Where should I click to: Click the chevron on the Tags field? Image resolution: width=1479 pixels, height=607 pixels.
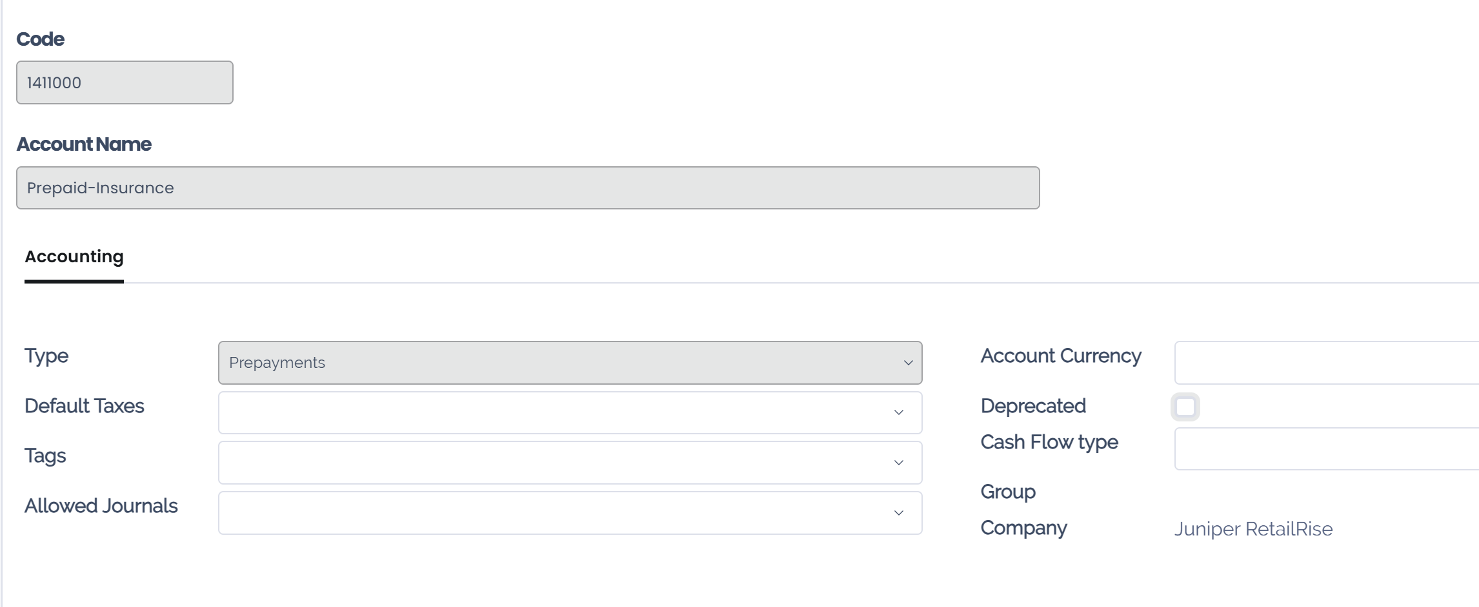point(898,462)
